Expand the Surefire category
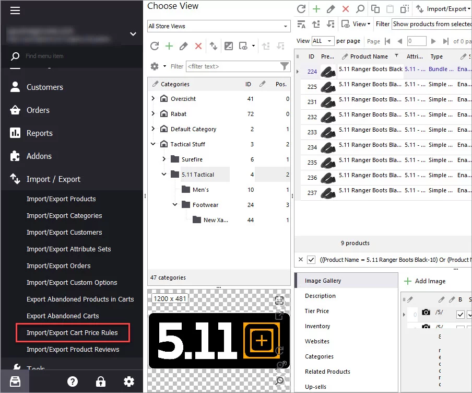Screen dimensions: 472x393 tap(164, 159)
